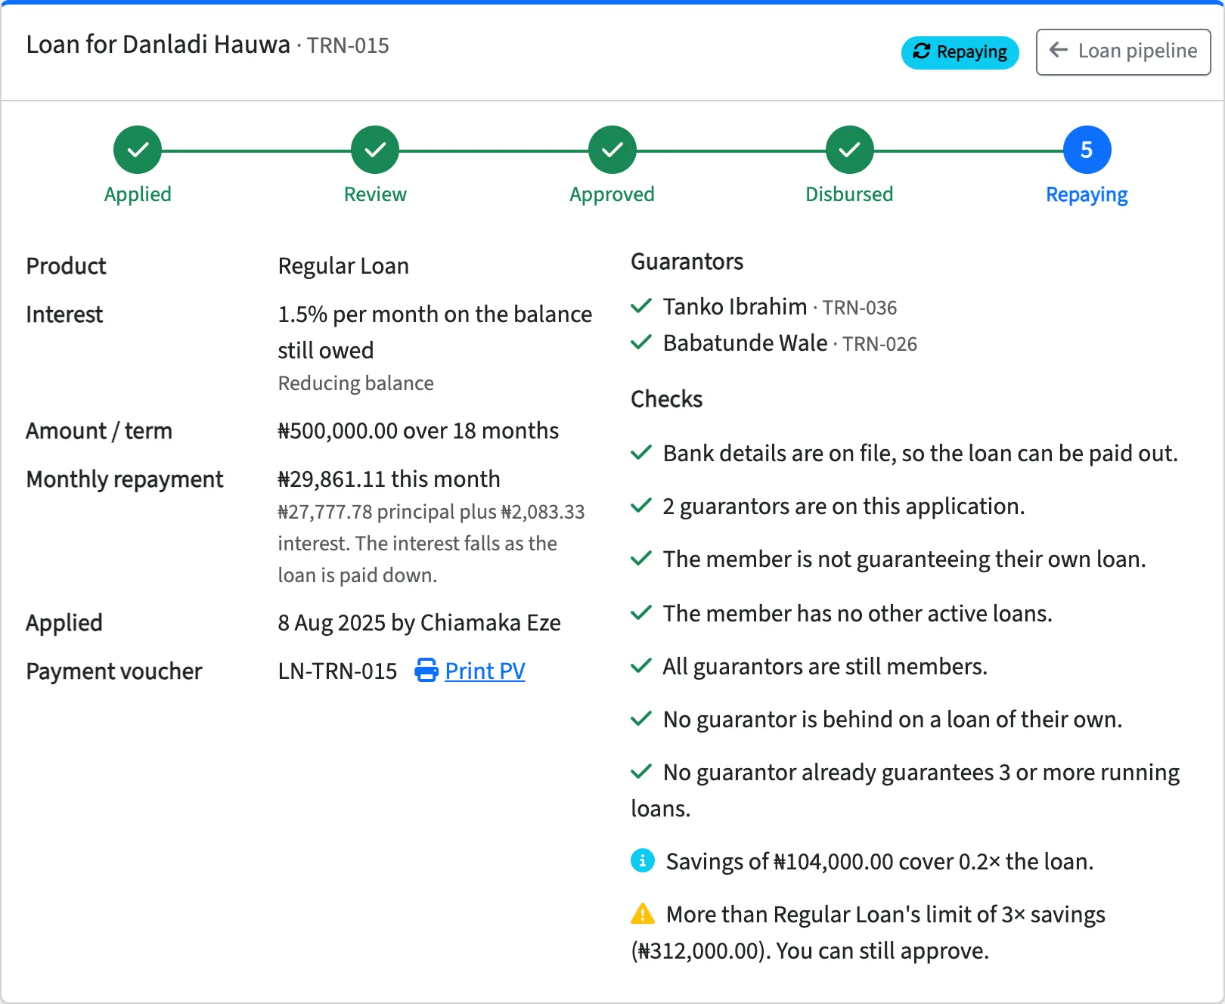Click checkmark next to Babatunde Wale
The height and width of the screenshot is (1004, 1225).
(x=641, y=342)
